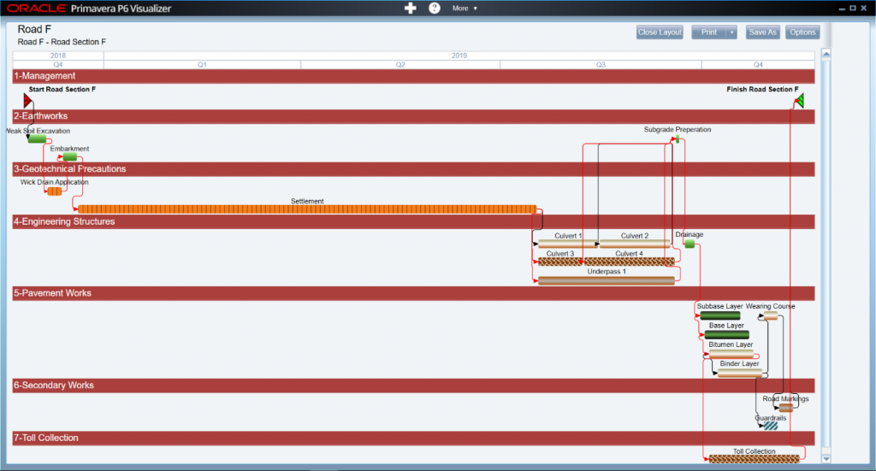Select the Subbase Layer activity bar
Viewport: 876px width, 471px height.
pyautogui.click(x=720, y=316)
